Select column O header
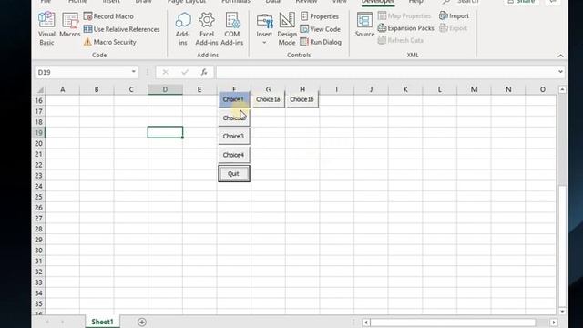 click(x=543, y=89)
